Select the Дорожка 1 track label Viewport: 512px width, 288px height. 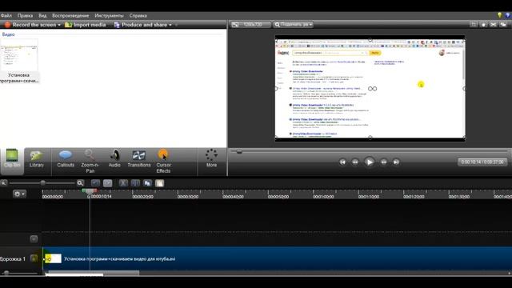pyautogui.click(x=13, y=259)
